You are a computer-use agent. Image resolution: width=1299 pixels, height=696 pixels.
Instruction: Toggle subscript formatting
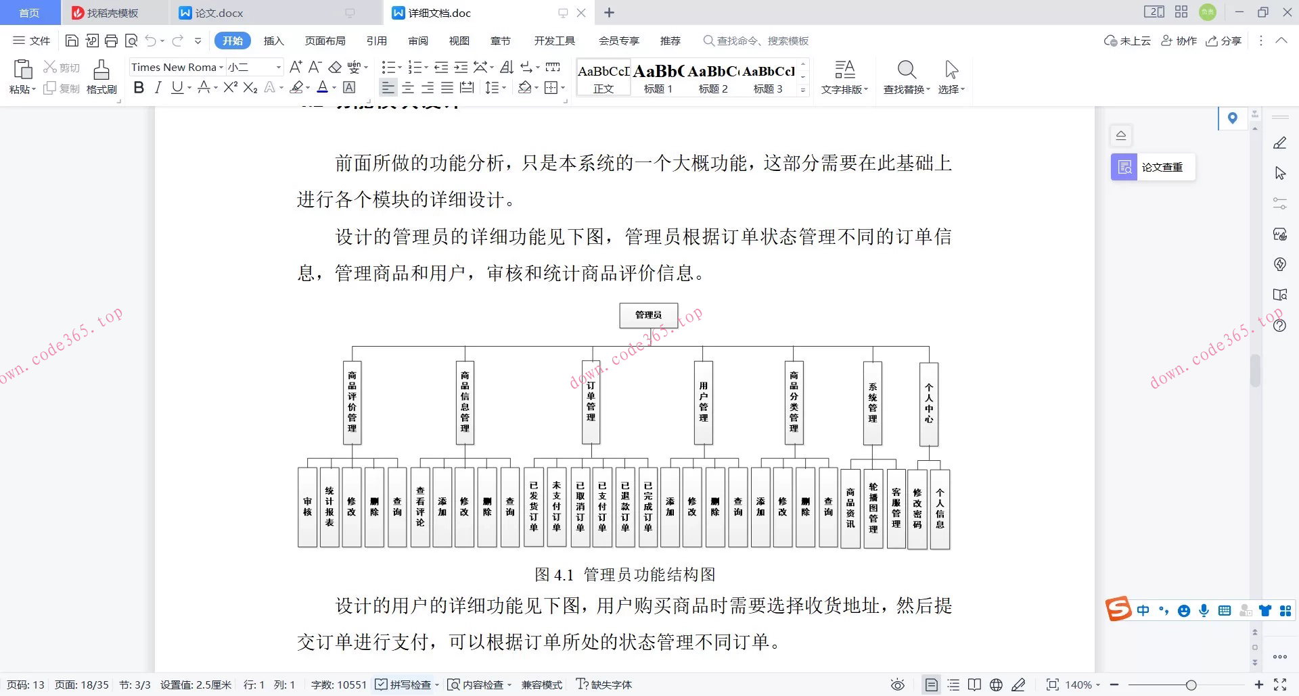pos(250,87)
